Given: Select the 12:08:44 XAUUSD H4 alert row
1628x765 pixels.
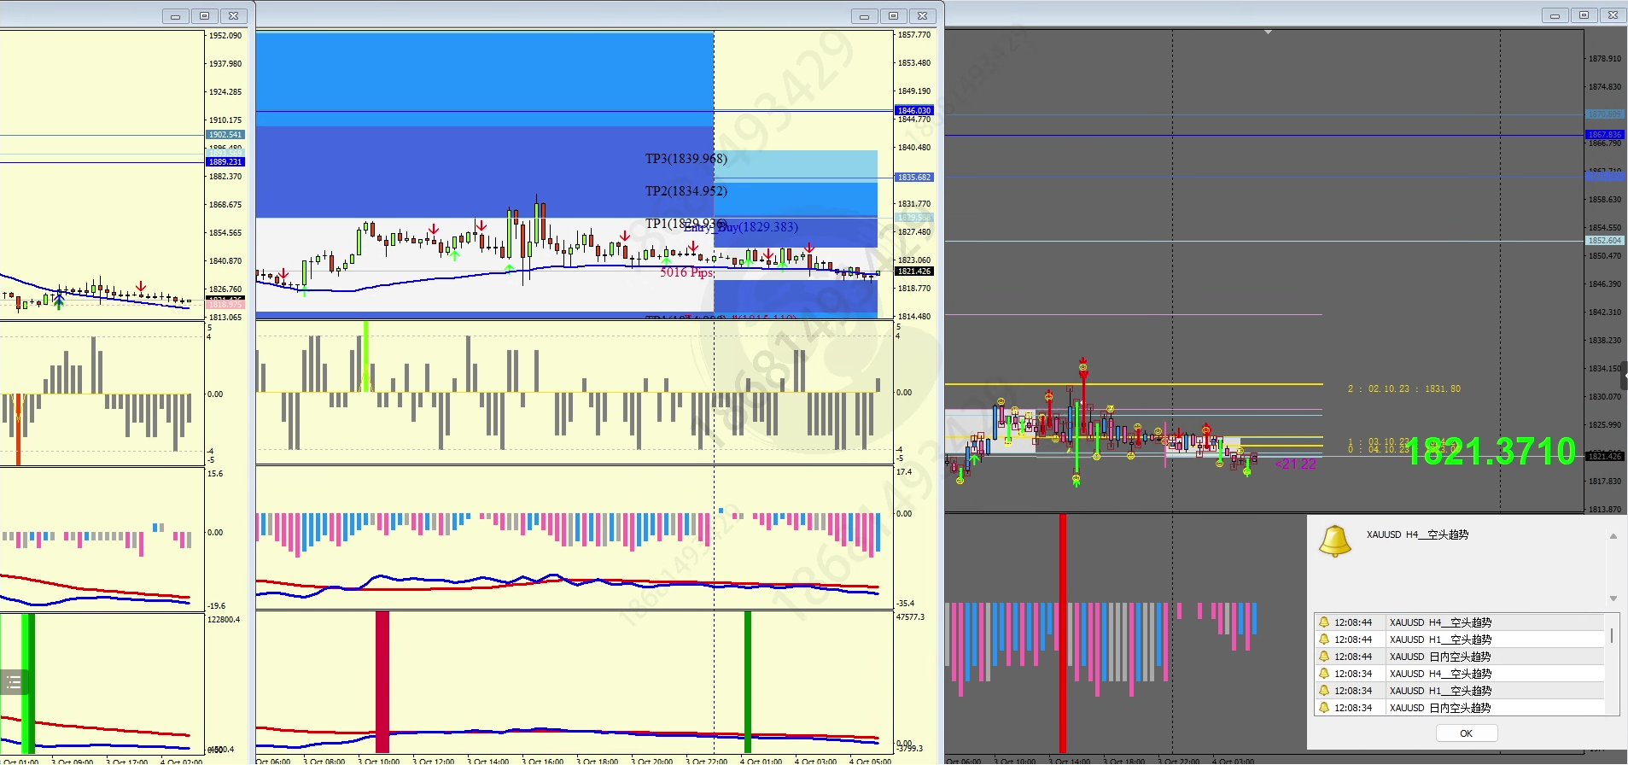Looking at the screenshot, I should (x=1459, y=622).
